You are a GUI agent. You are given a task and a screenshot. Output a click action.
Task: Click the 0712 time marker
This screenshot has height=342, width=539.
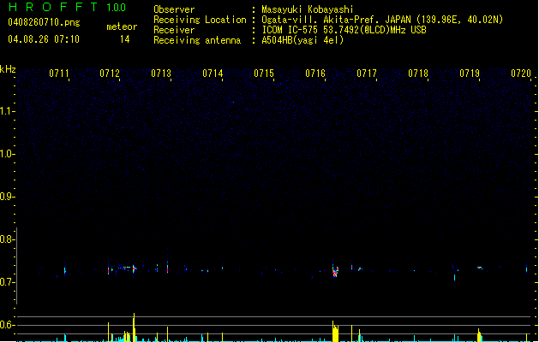point(110,74)
